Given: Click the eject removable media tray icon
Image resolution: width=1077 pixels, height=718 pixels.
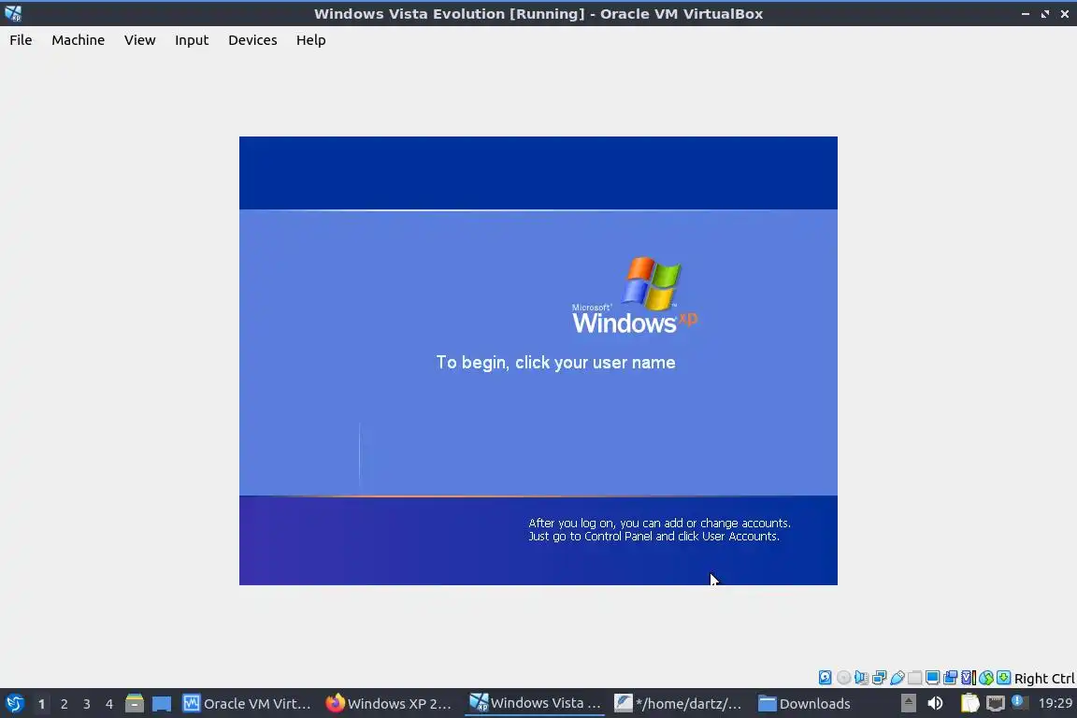Looking at the screenshot, I should (x=908, y=703).
